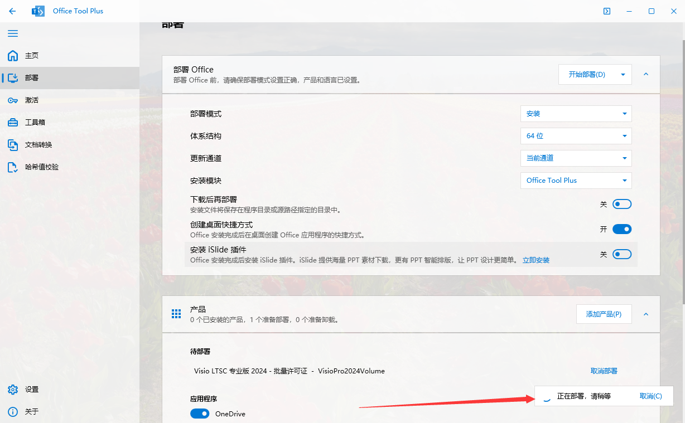Image resolution: width=685 pixels, height=423 pixels.
Task: Click the vertical scrollbar on right edge
Action: click(x=683, y=172)
